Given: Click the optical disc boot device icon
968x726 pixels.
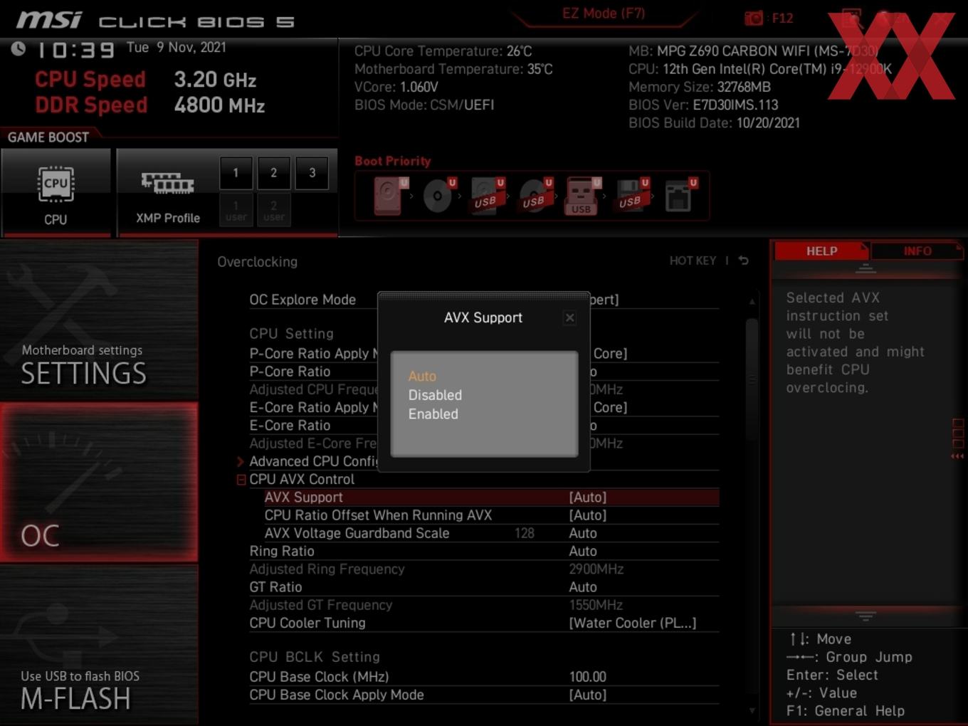Looking at the screenshot, I should click(438, 196).
